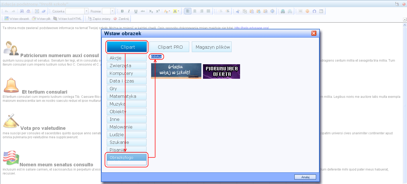407x184 pixels.
Task: Click the Cut scissors icon
Action: click(238, 11)
